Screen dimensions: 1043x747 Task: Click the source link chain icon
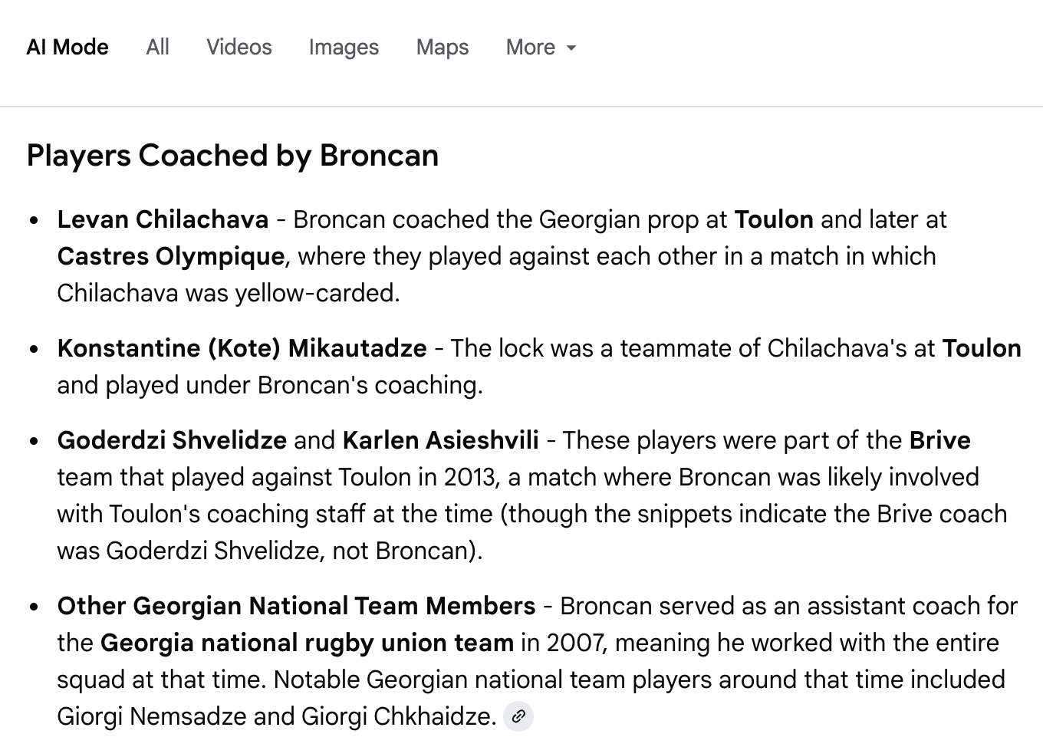[518, 717]
